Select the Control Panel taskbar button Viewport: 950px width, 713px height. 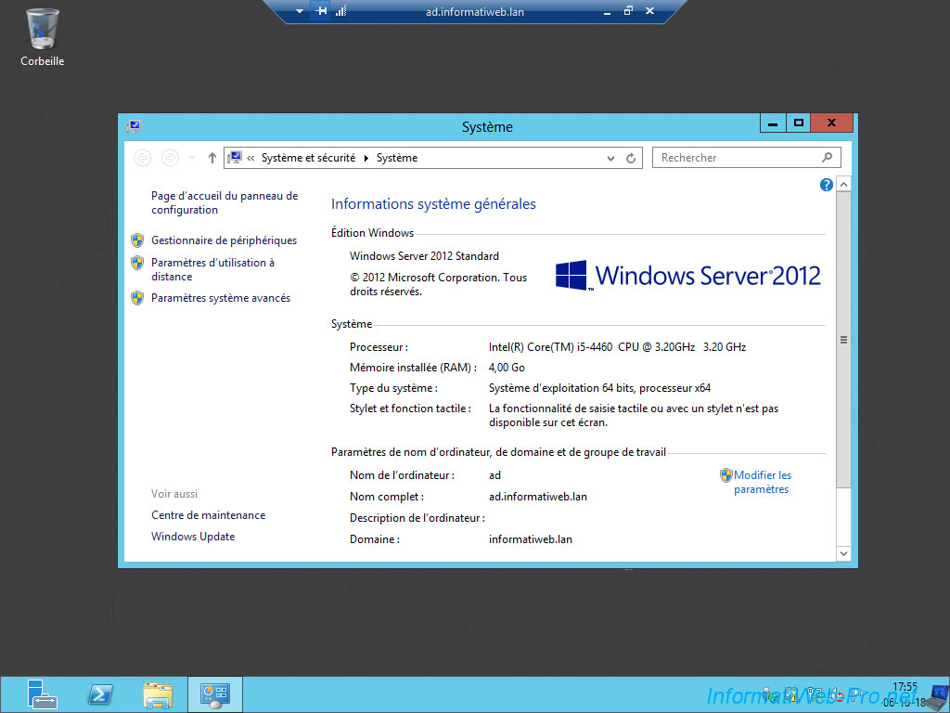[x=215, y=694]
